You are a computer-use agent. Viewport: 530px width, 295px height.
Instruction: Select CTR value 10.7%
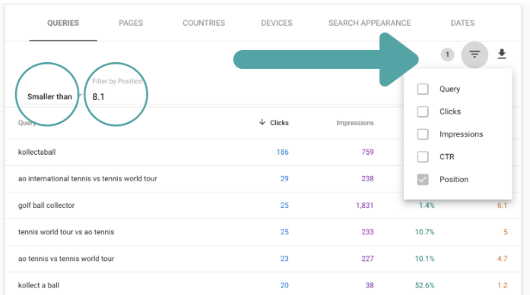pos(424,232)
